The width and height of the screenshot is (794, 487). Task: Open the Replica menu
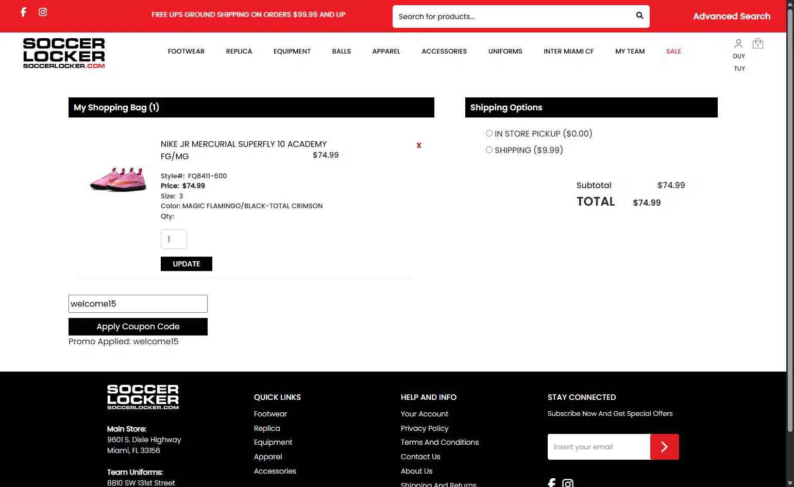pyautogui.click(x=239, y=51)
